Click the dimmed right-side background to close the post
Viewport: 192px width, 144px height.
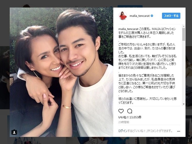click(x=189, y=73)
